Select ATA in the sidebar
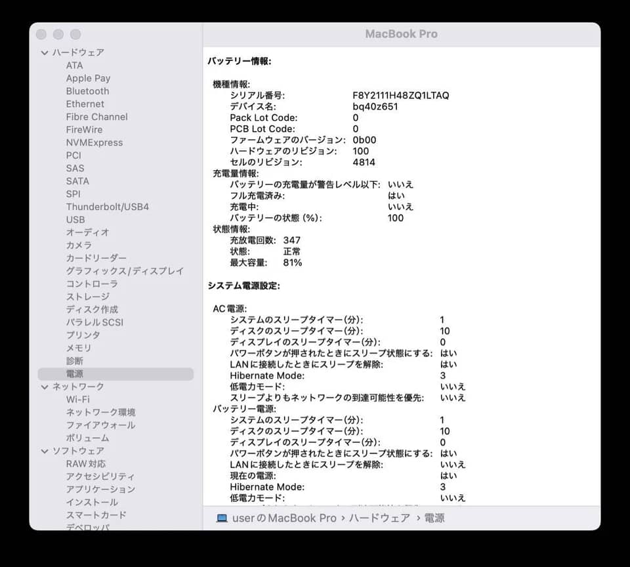 pyautogui.click(x=74, y=66)
